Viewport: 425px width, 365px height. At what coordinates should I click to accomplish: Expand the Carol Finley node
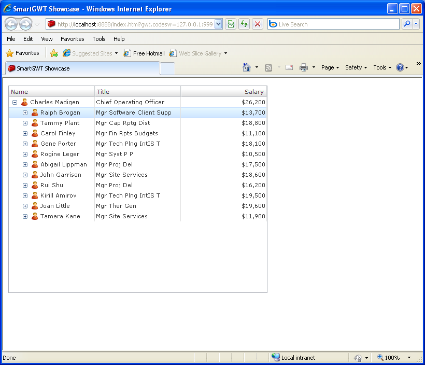[25, 133]
